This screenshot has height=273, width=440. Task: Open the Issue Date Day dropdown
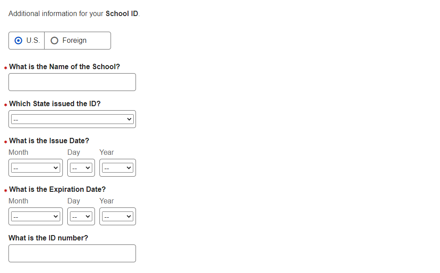click(x=81, y=168)
